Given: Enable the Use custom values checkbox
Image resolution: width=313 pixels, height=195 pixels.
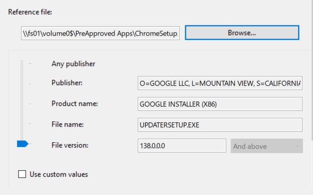Looking at the screenshot, I should pos(22,174).
